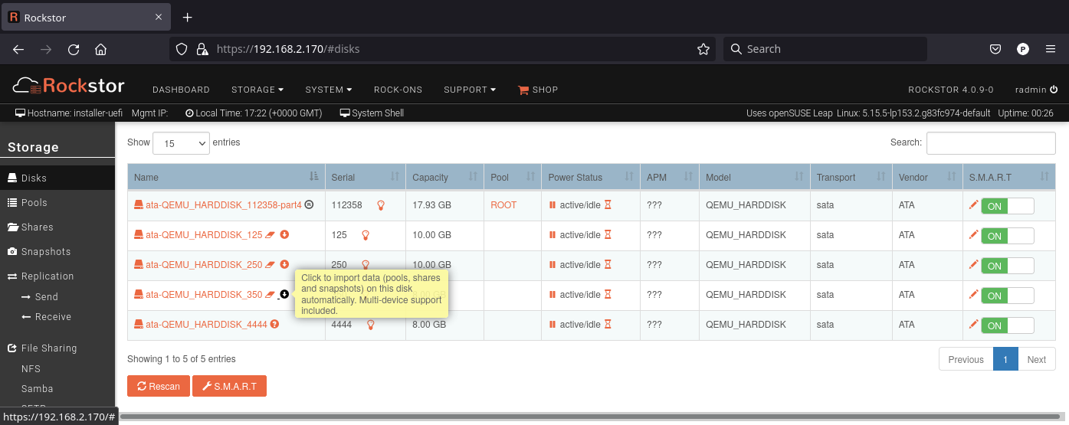Bookmark this page with the star icon
This screenshot has height=425, width=1069.
(x=703, y=49)
